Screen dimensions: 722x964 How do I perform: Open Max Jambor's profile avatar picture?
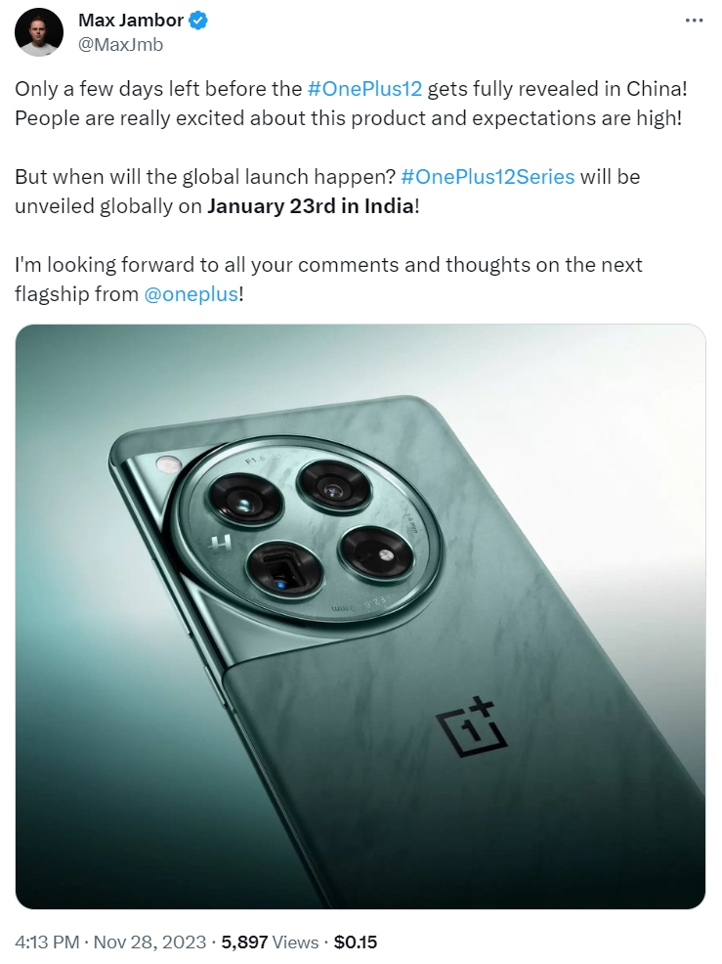click(39, 32)
